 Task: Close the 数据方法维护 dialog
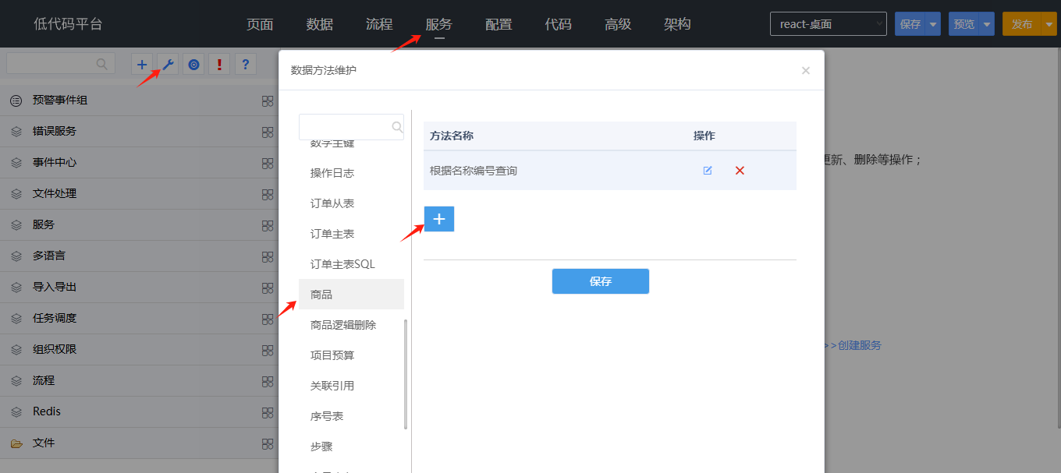[806, 70]
